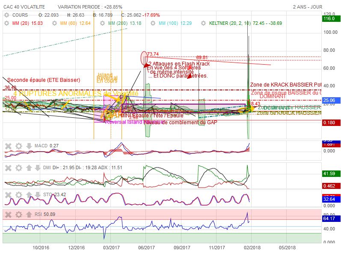Click the 06/2017 date axis label

click(x=147, y=248)
